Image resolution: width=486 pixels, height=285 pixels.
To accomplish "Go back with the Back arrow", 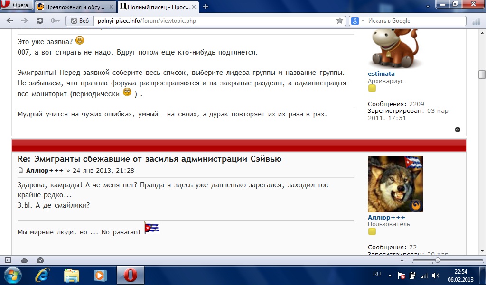I will [10, 21].
